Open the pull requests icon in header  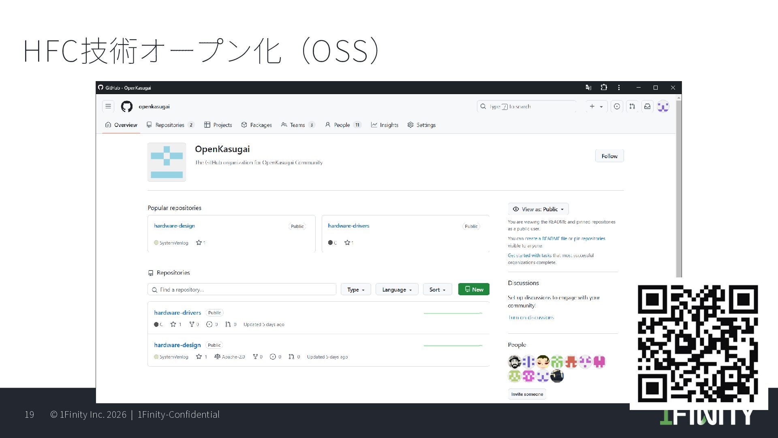[x=632, y=106]
